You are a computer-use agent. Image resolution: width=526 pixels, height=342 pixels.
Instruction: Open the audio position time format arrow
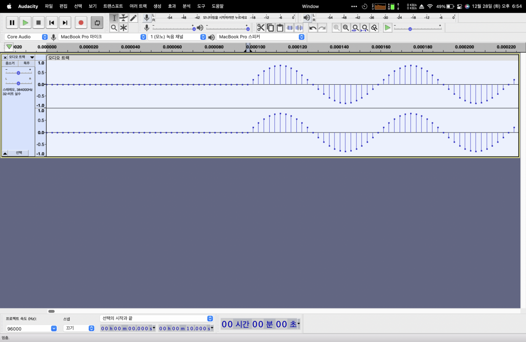coord(298,324)
